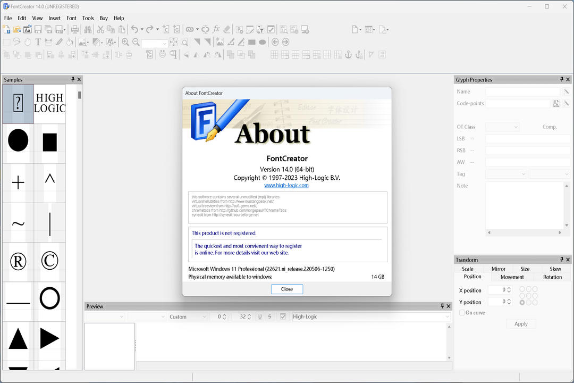
Task: Expand the High-Logic preview text dropdown
Action: (x=447, y=317)
